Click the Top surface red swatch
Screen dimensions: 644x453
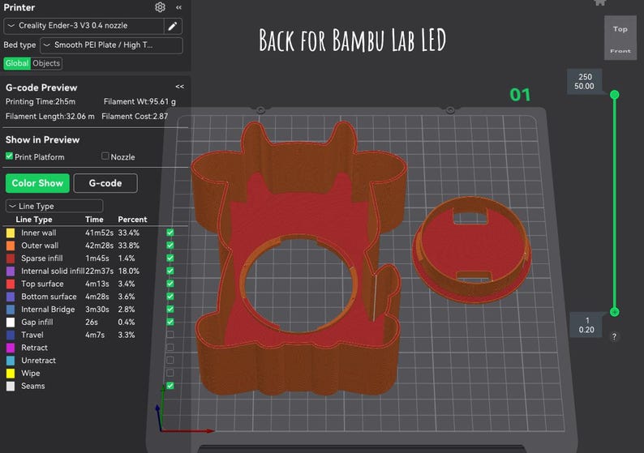pyautogui.click(x=11, y=284)
